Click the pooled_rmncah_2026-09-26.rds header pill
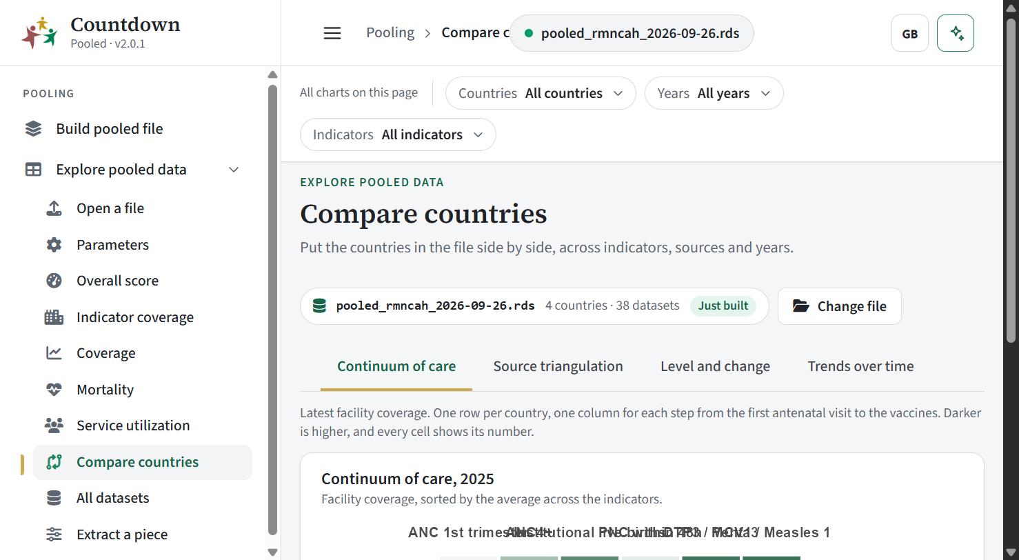Viewport: 1019px width, 560px height. [x=632, y=33]
